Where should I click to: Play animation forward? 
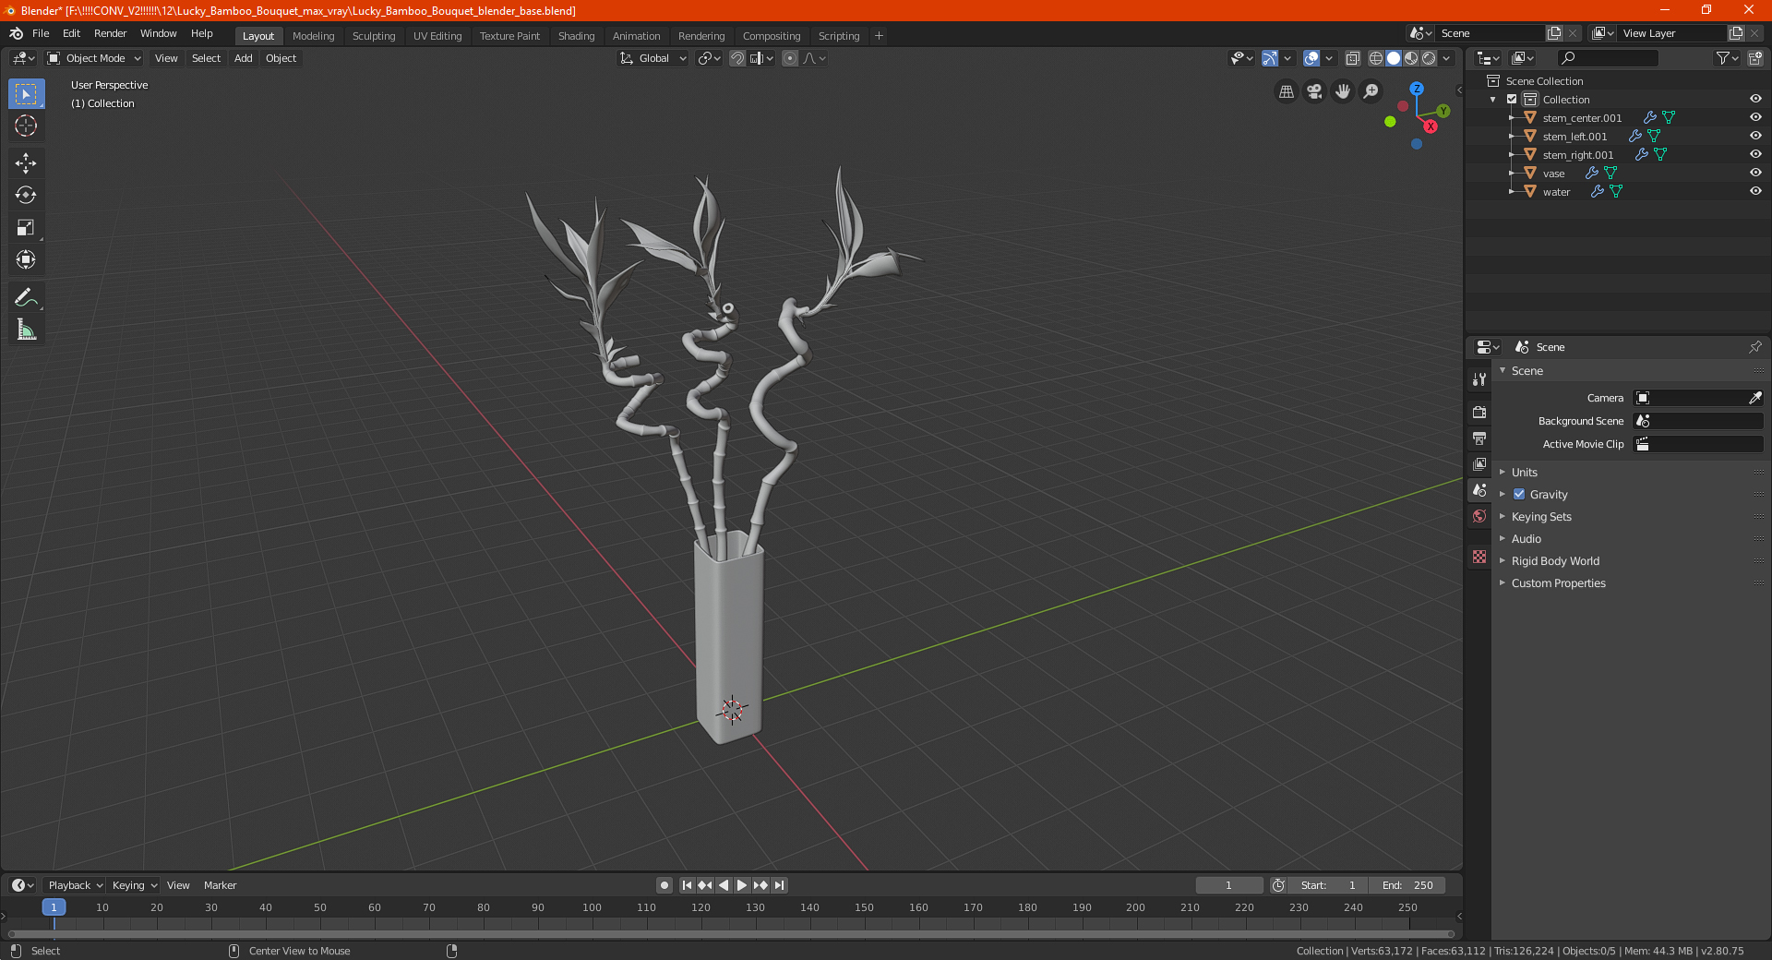pyautogui.click(x=742, y=885)
